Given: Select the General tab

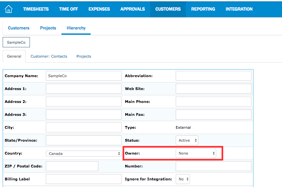Looking at the screenshot, I should tap(14, 56).
